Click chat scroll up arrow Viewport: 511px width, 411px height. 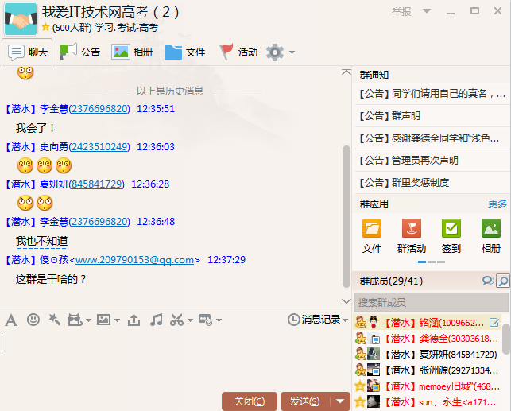pyautogui.click(x=346, y=72)
